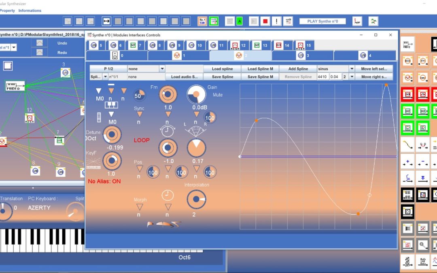Select the arrow connection mode toolbar icon
The image size is (437, 273).
106,21
